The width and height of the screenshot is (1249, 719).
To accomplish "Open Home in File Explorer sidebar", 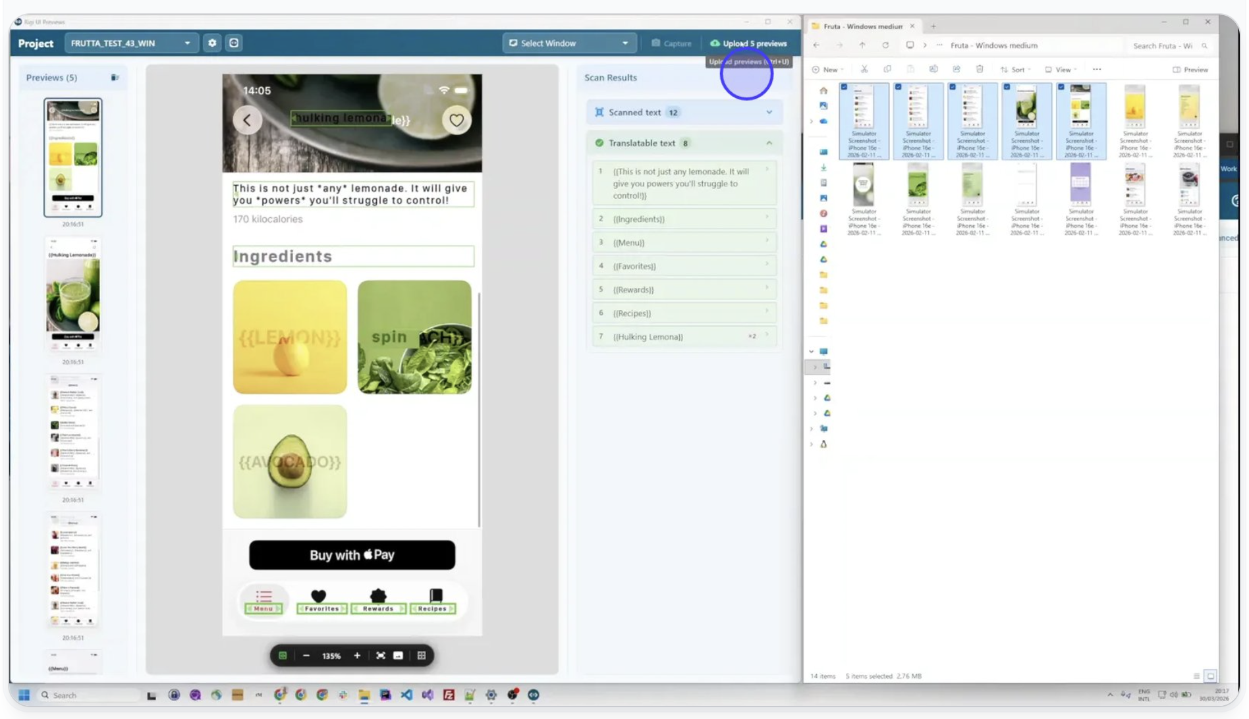I will coord(823,91).
